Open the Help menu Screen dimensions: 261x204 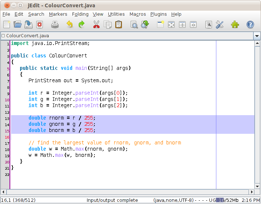pyautogui.click(x=176, y=14)
